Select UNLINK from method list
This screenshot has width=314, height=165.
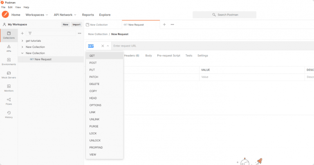pyautogui.click(x=104, y=119)
